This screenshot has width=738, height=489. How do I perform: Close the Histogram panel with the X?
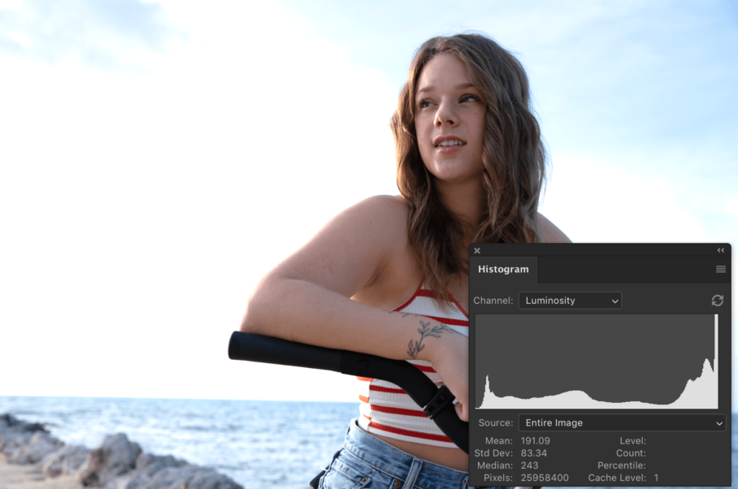[477, 250]
